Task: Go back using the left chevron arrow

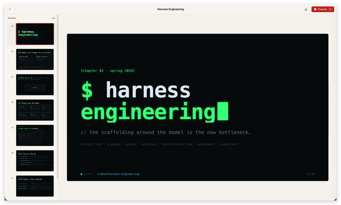Action: [x=10, y=9]
